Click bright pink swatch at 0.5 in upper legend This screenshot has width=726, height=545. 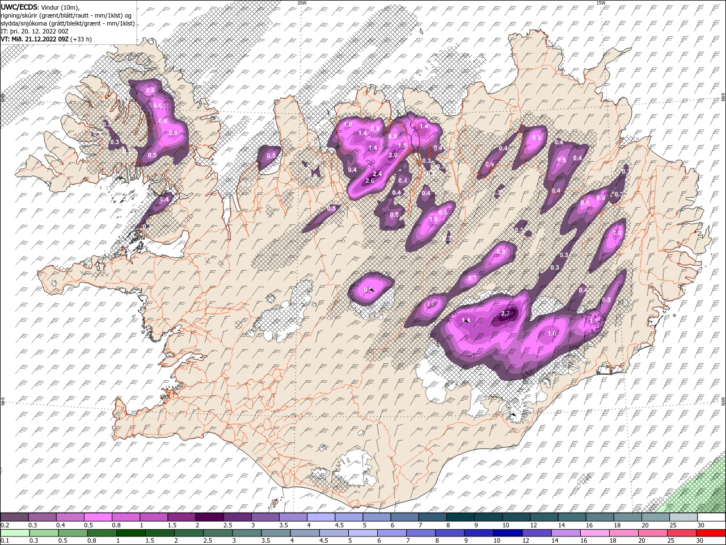(98, 517)
